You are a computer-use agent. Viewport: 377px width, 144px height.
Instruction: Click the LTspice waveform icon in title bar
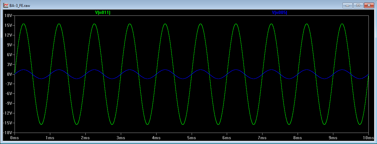click(x=5, y=5)
